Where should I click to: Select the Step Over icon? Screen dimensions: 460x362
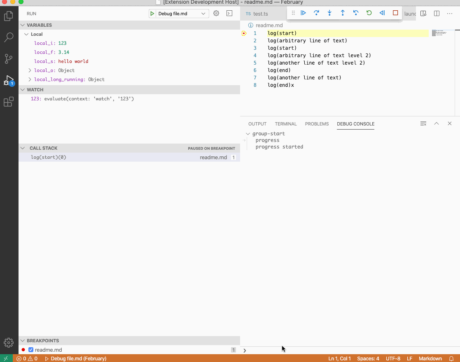point(316,13)
